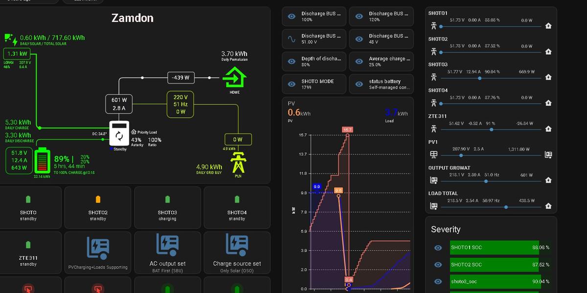Click the ZTE 311 standby battery tile

28,253
